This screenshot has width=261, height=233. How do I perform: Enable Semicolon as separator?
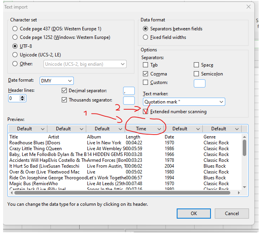point(197,74)
